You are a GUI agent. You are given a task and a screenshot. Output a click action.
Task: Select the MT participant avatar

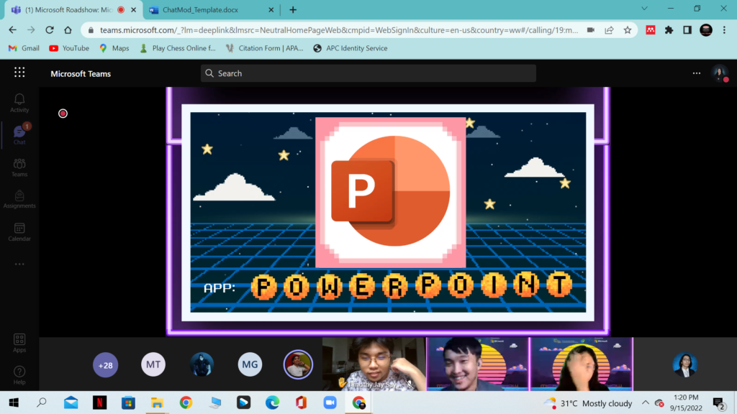point(153,364)
